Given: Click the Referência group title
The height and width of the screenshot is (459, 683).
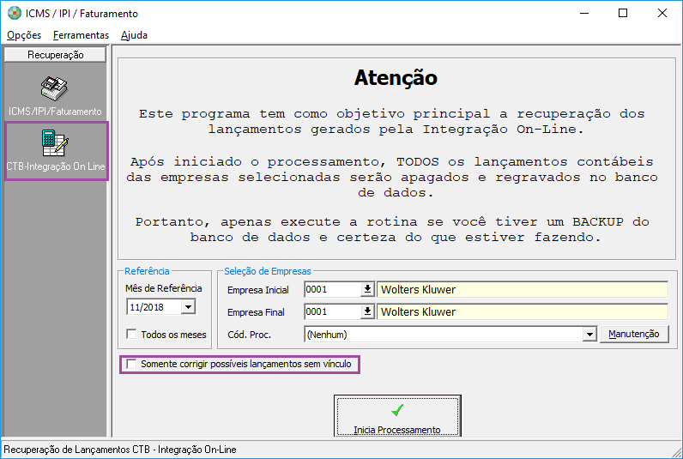Looking at the screenshot, I should [147, 271].
